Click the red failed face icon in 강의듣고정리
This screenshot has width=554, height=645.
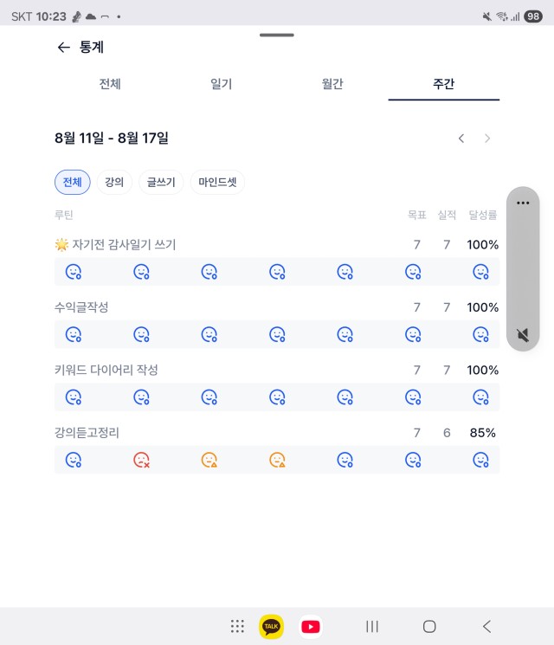[141, 460]
